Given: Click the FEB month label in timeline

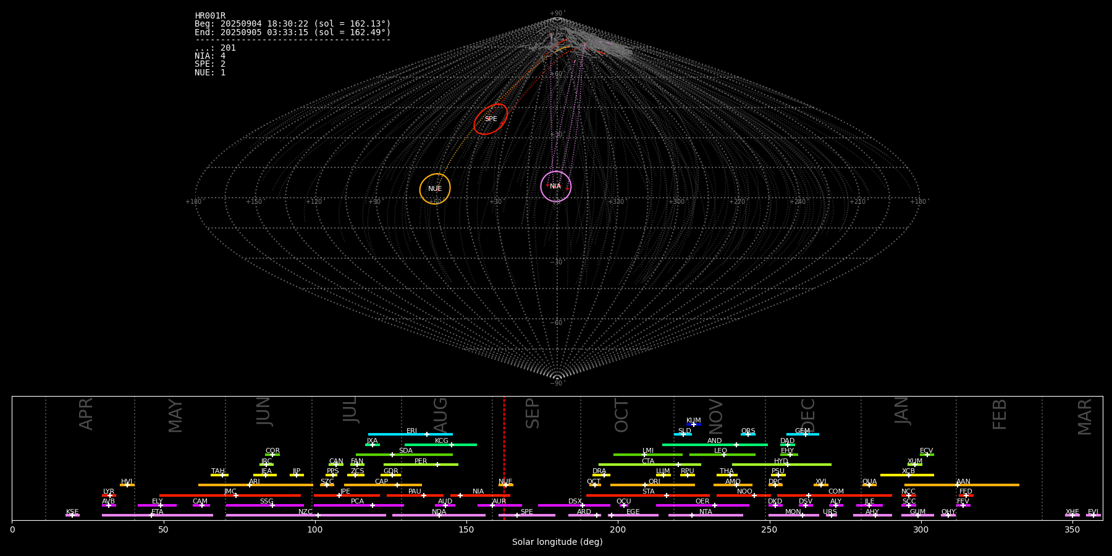Looking at the screenshot, I should 1000,415.
